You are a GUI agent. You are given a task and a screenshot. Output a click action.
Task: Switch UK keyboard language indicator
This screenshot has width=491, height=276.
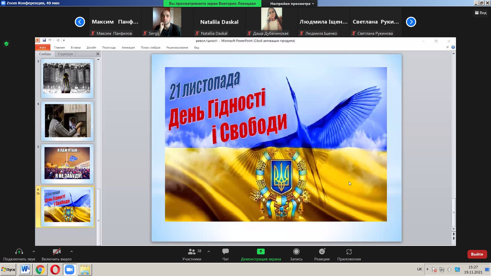[x=419, y=269]
